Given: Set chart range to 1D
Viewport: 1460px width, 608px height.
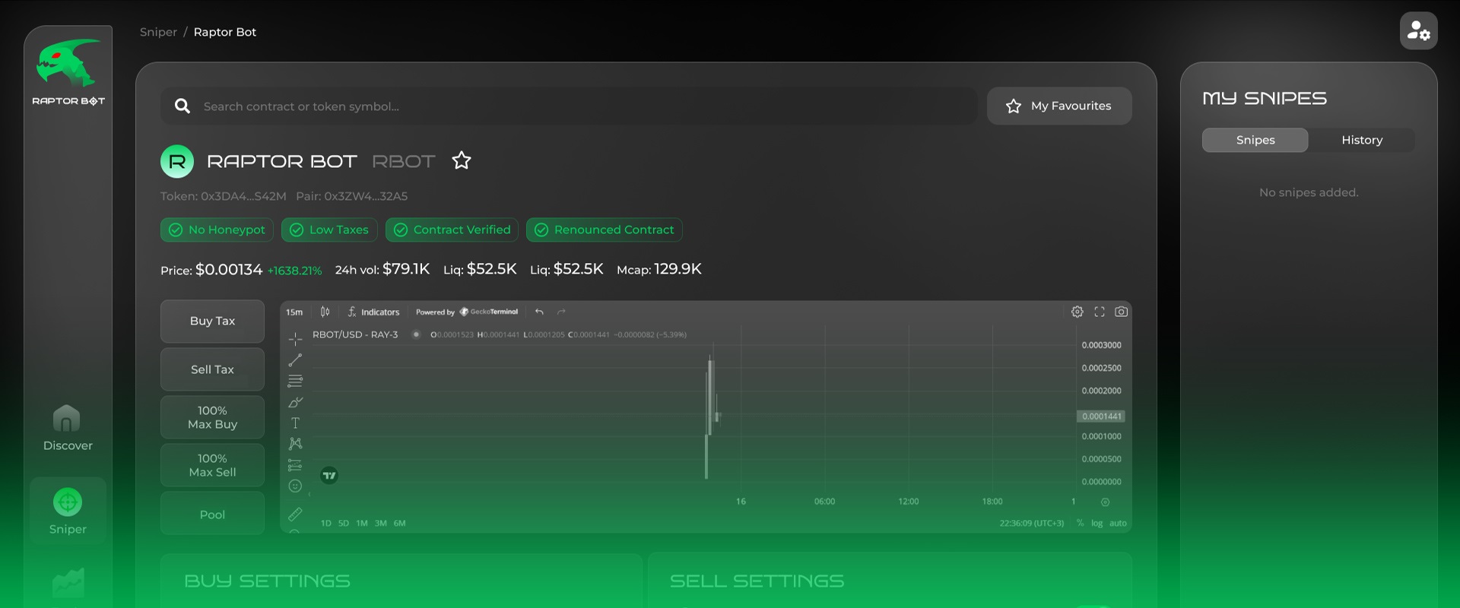Looking at the screenshot, I should (x=326, y=523).
